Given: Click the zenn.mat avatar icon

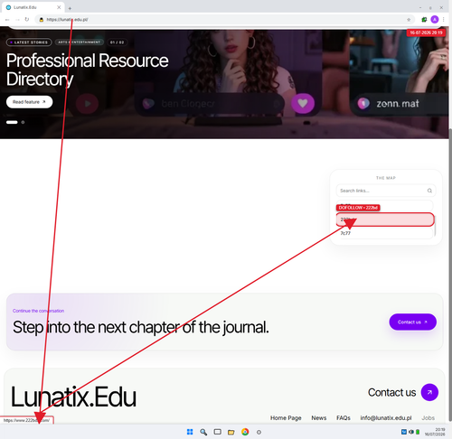Looking at the screenshot, I should click(363, 104).
